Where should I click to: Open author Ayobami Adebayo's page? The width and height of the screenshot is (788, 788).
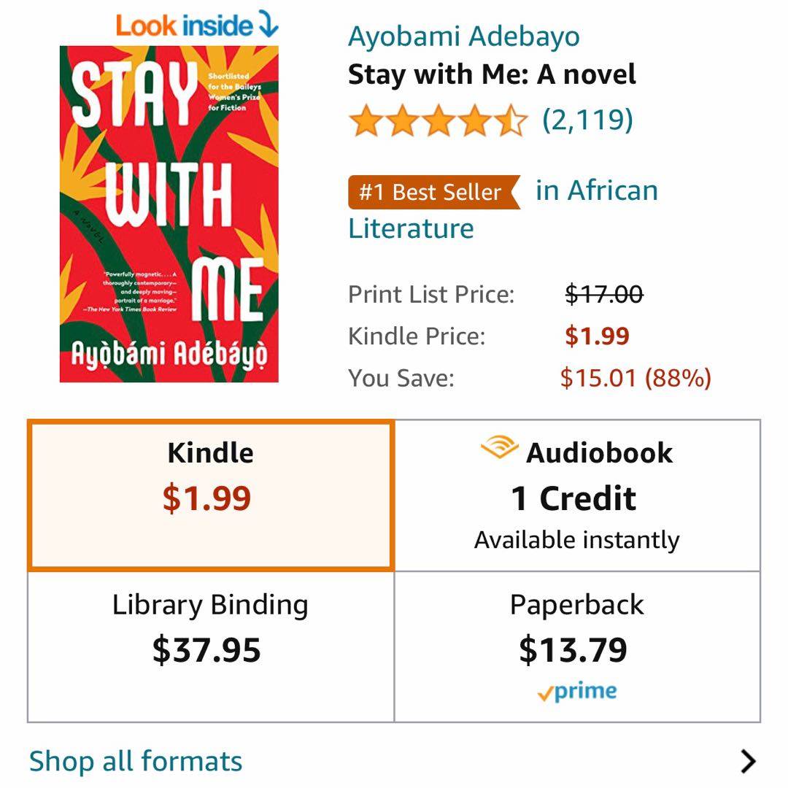(463, 36)
